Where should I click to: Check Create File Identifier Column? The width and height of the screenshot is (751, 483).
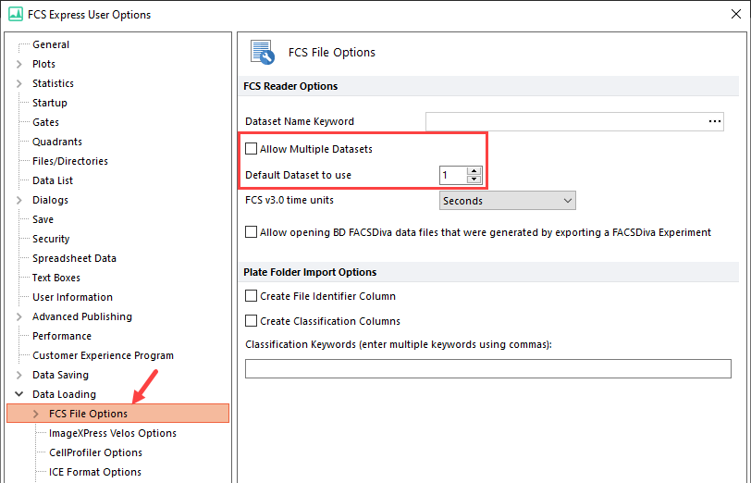pos(252,296)
